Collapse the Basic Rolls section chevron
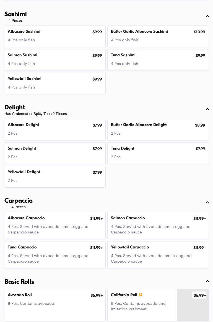The height and width of the screenshot is (322, 213). [x=207, y=281]
